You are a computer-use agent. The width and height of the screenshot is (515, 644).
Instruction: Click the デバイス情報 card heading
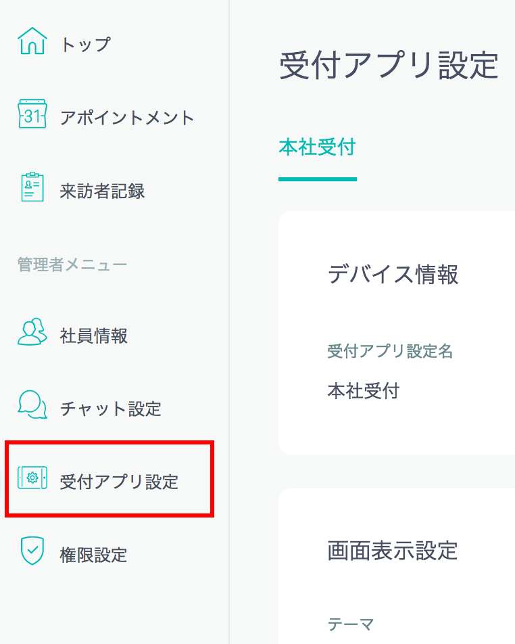click(x=393, y=274)
